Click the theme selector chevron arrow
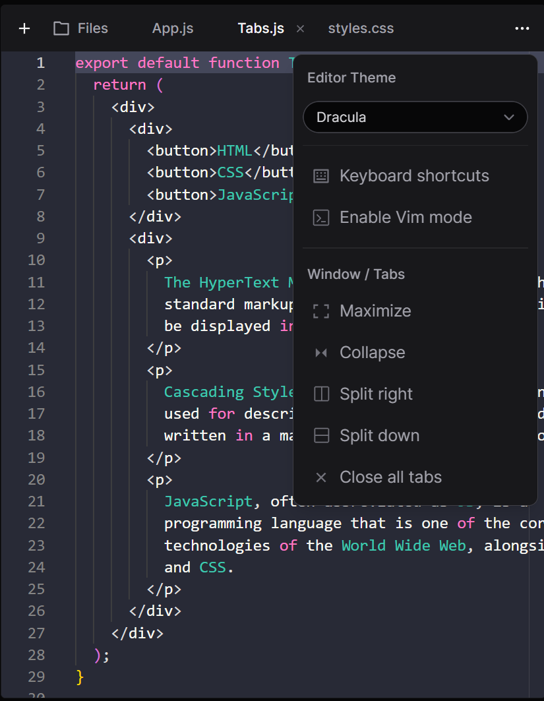This screenshot has height=701, width=544. tap(508, 117)
